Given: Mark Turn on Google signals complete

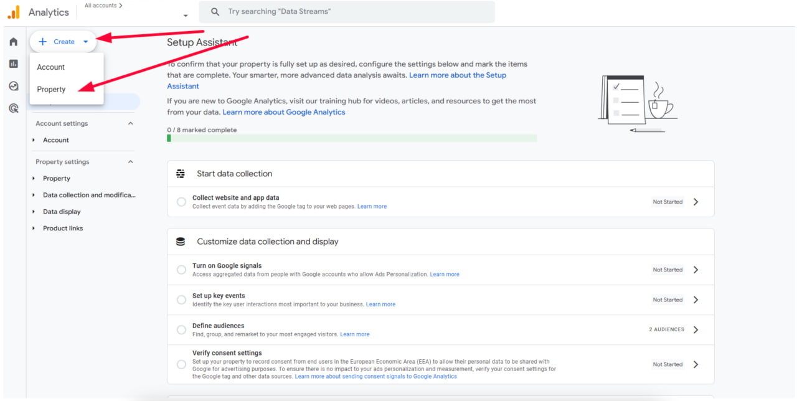Looking at the screenshot, I should [x=181, y=270].
